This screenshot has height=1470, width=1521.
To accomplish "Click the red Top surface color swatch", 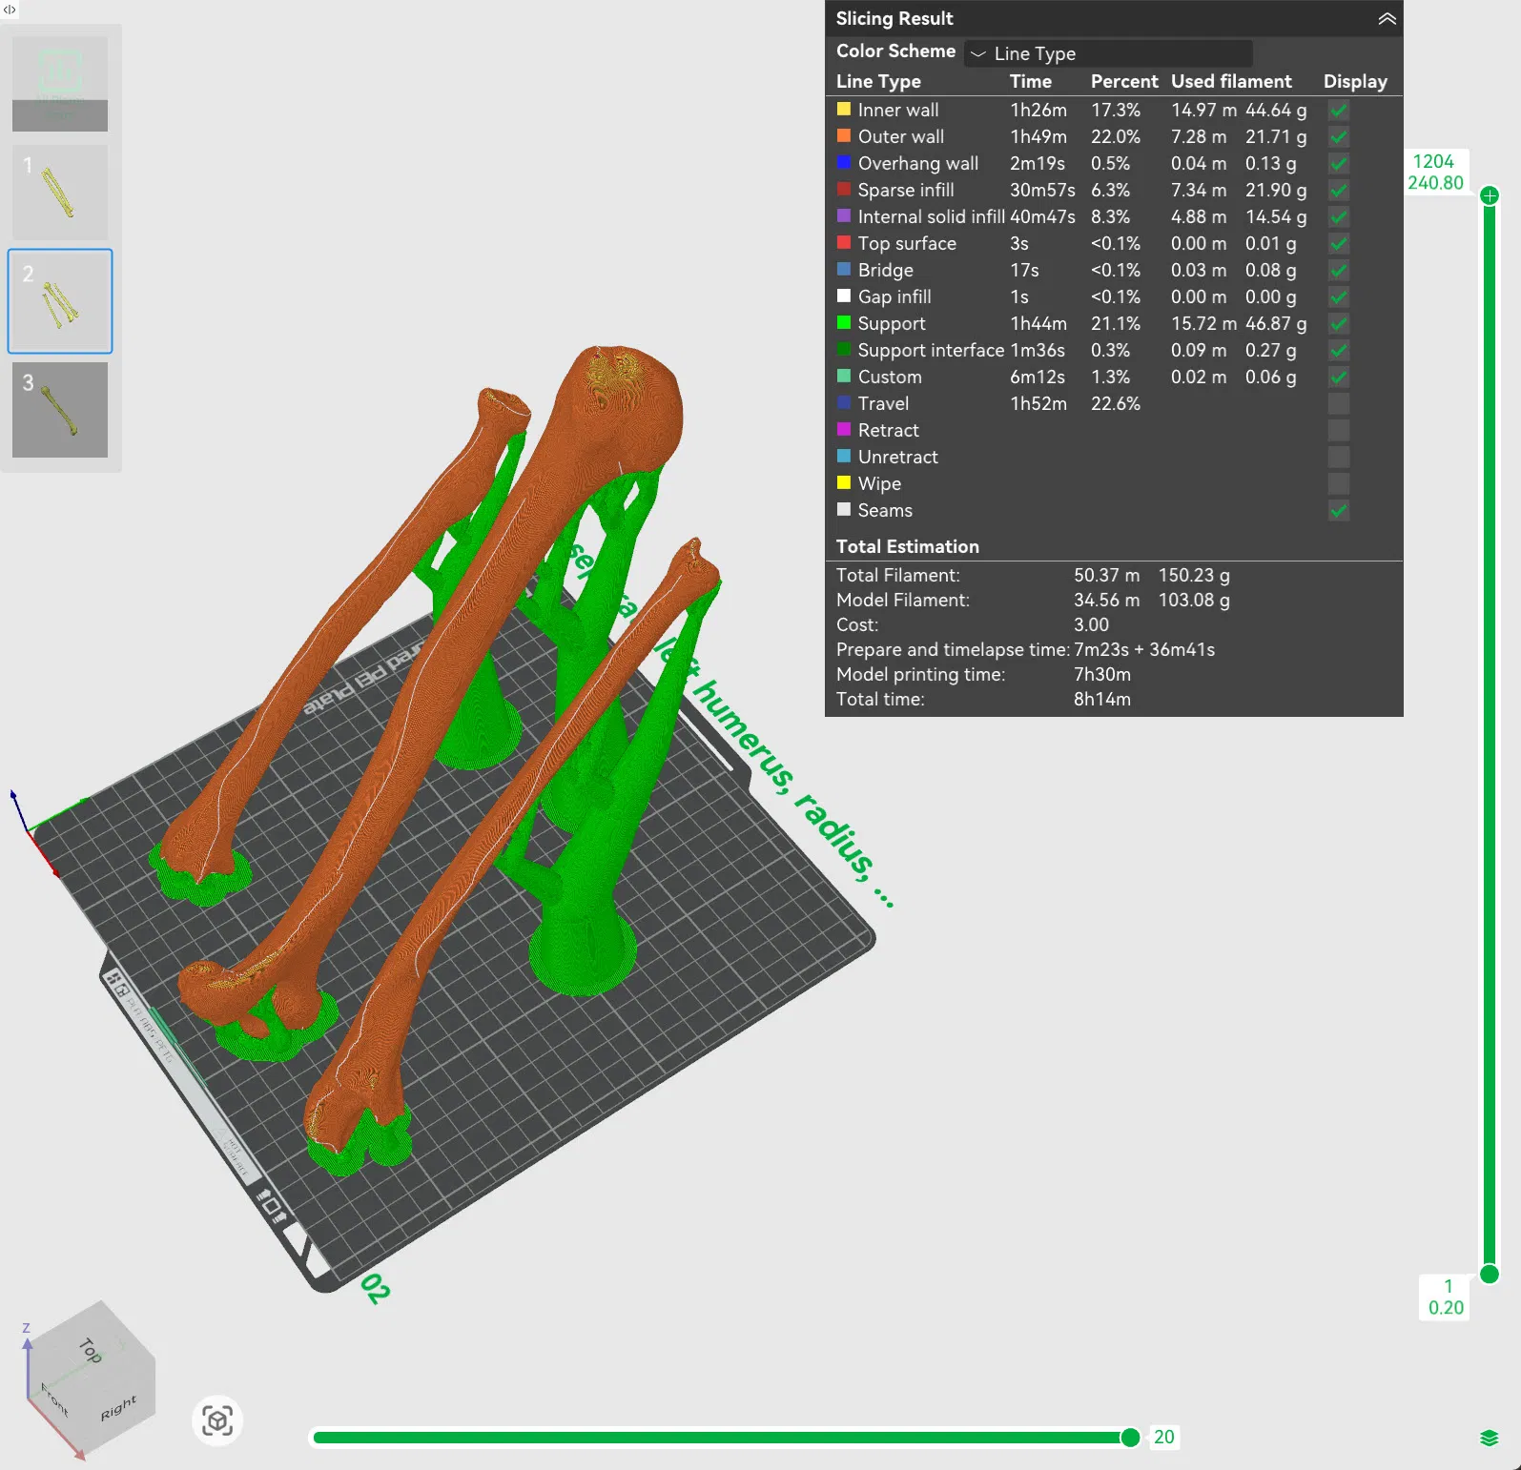I will [x=844, y=242].
